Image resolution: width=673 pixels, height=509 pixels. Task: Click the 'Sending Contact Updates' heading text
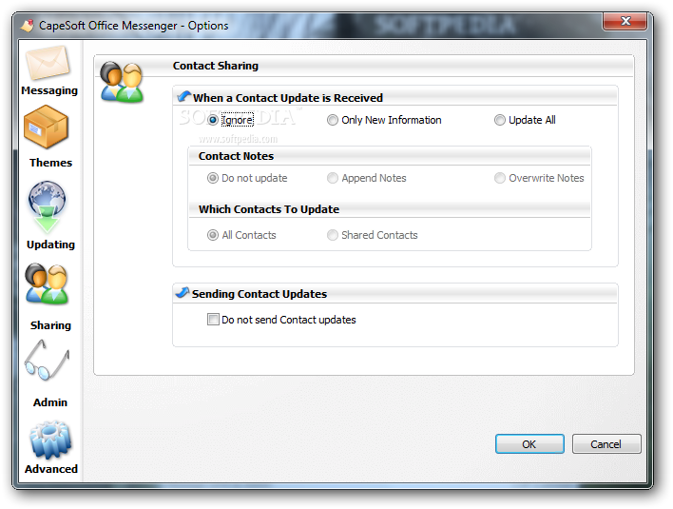click(x=260, y=294)
